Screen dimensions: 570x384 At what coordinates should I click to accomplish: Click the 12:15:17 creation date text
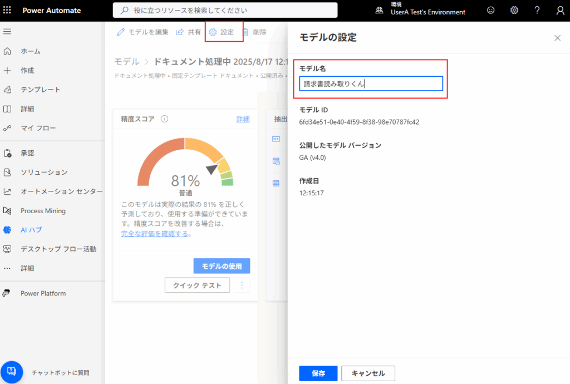pos(312,193)
